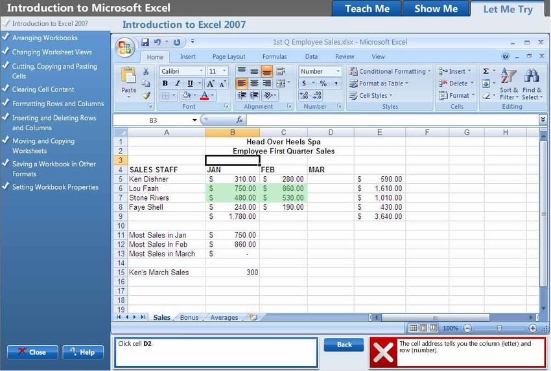Click the Orientation text angle icon
The height and width of the screenshot is (371, 551).
[268, 95]
